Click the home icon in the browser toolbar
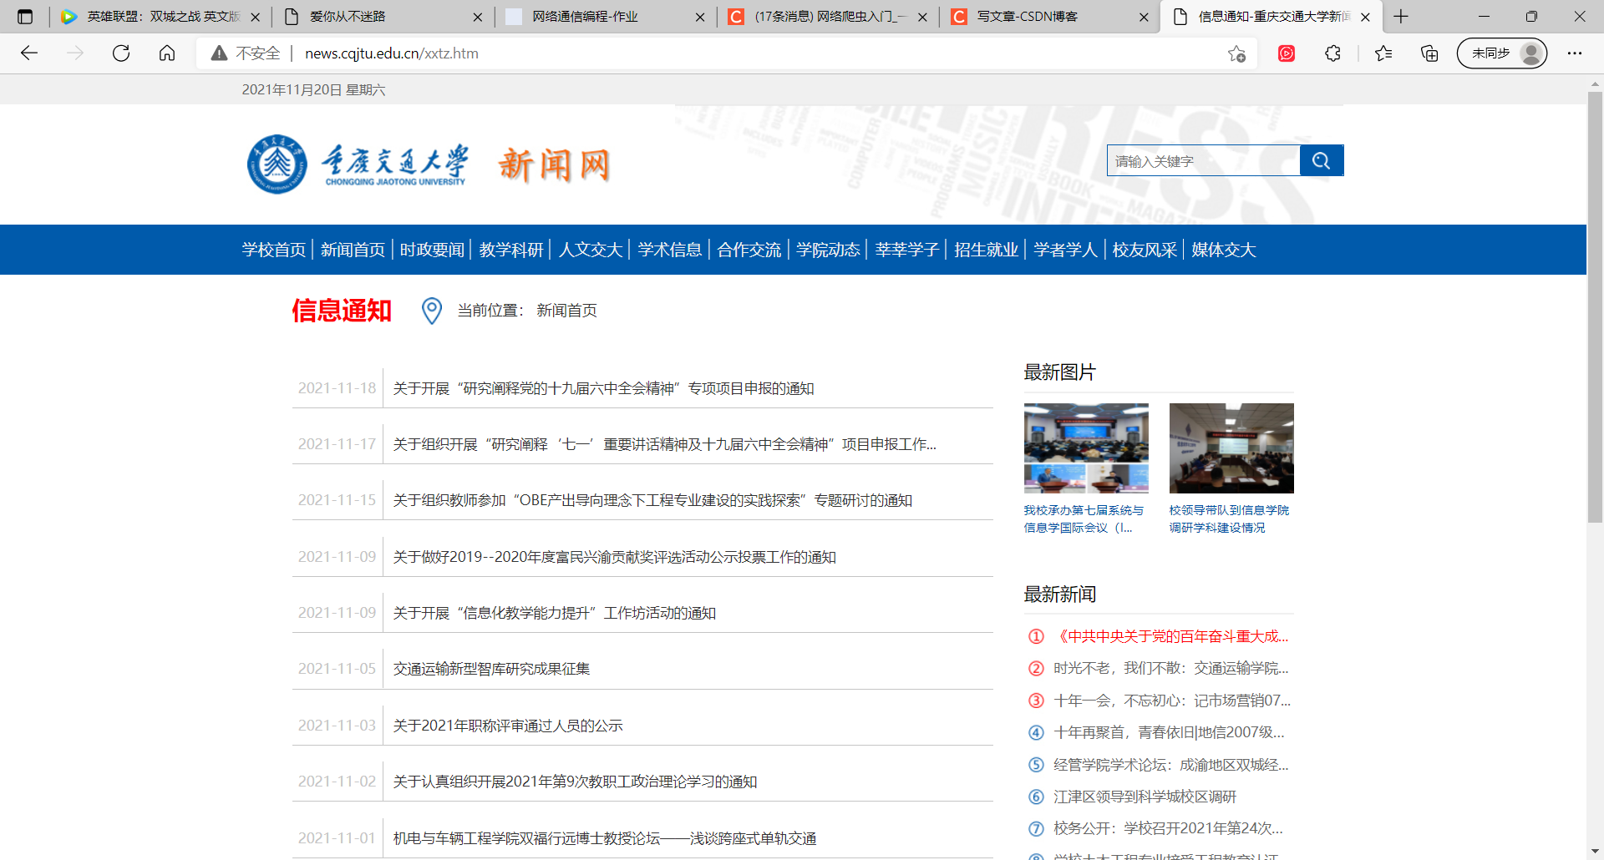Image resolution: width=1604 pixels, height=860 pixels. pos(166,53)
